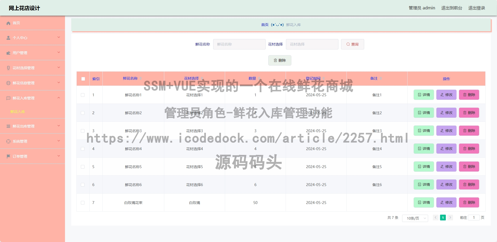This screenshot has height=242, width=497.
Task: Click the 用户管理 sidebar icon
Action: pos(8,53)
